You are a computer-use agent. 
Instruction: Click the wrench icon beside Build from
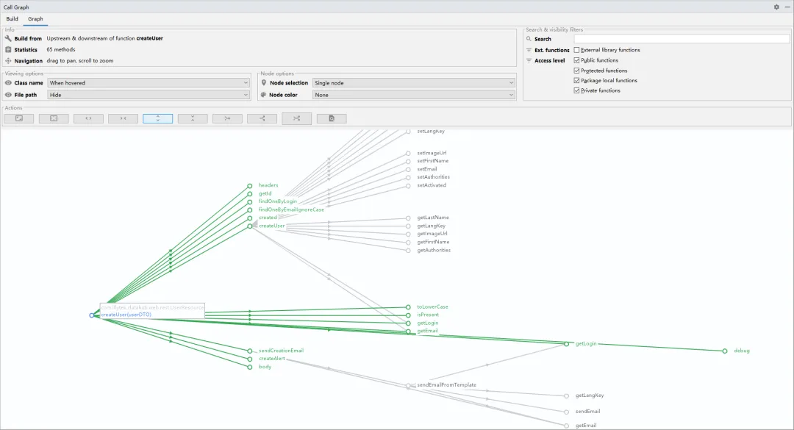[x=8, y=38]
